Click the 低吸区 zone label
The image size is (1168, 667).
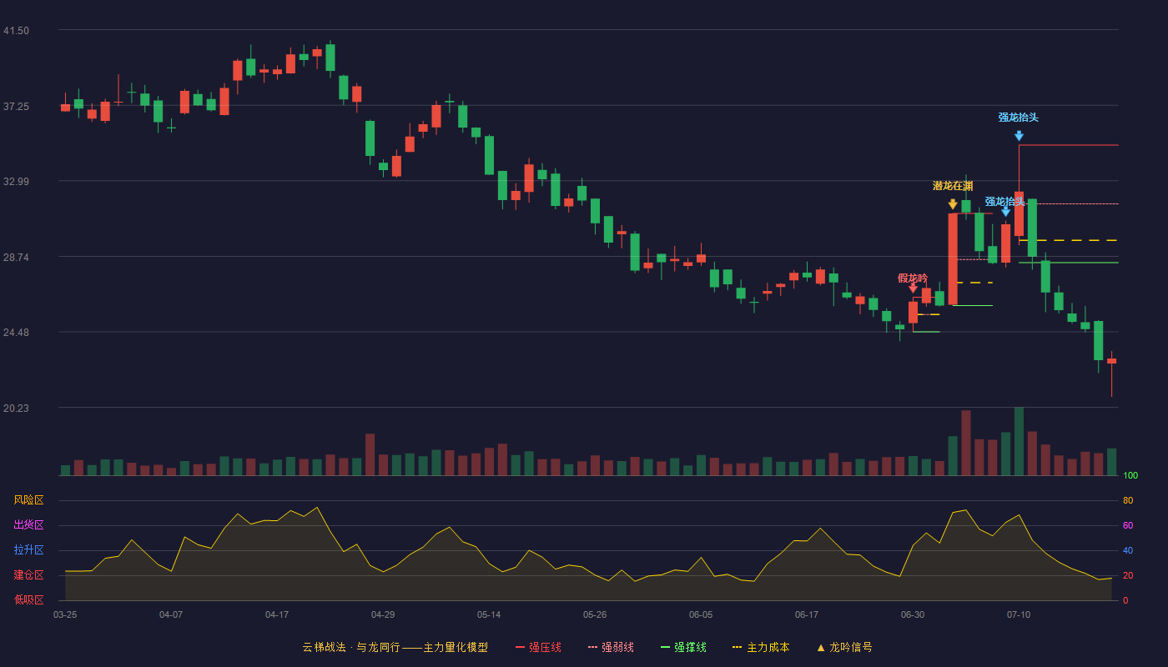click(x=28, y=599)
